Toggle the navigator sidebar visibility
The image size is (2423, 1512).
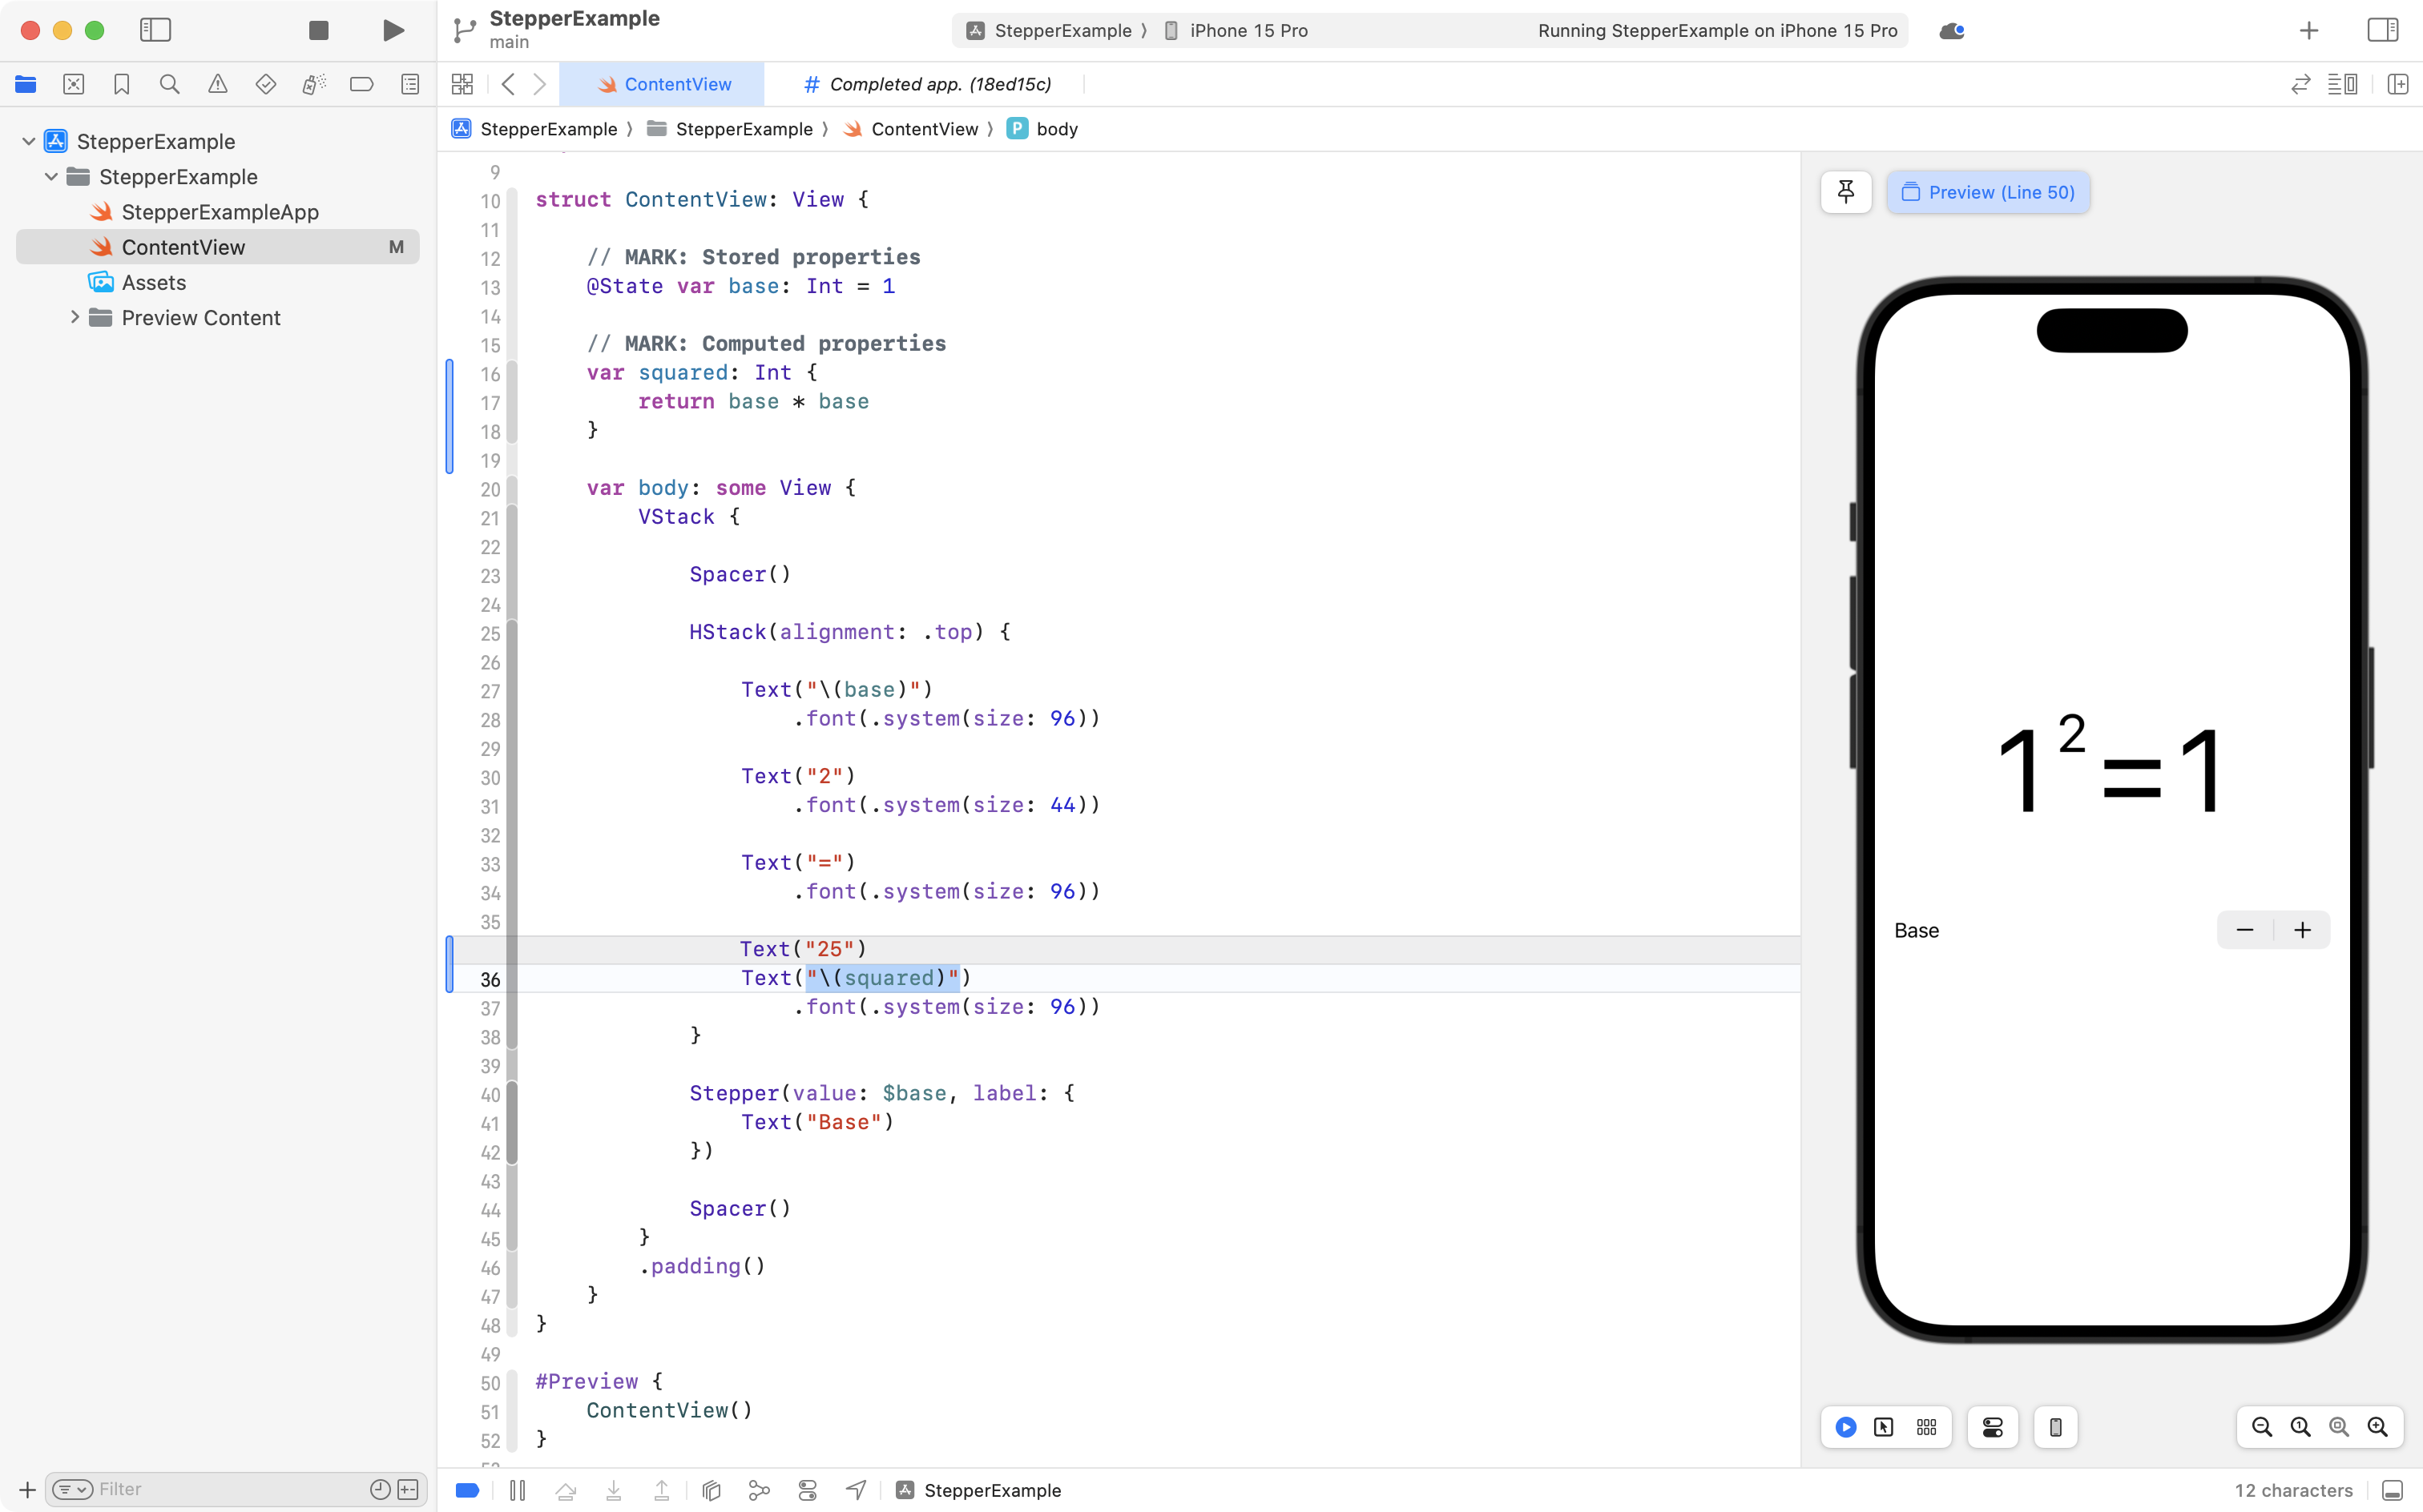[155, 30]
